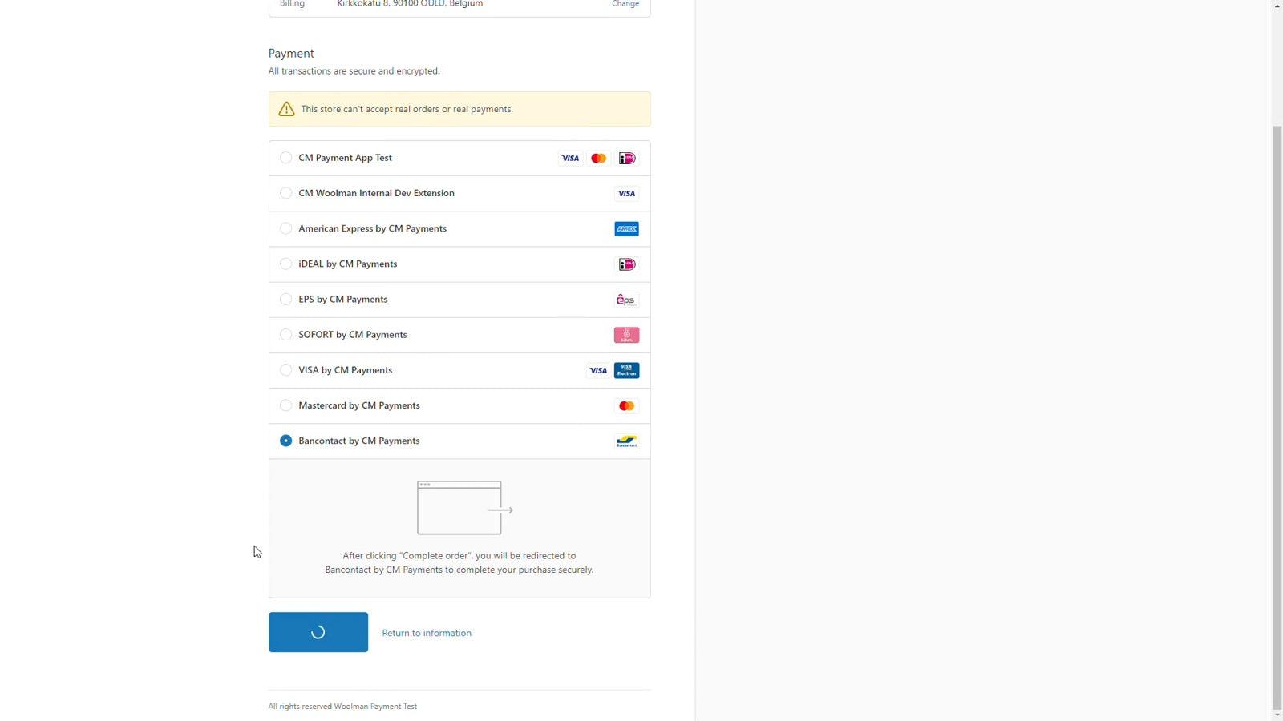Click the VISA icon next to CM Payment App Test
This screenshot has width=1283, height=721.
click(x=570, y=158)
